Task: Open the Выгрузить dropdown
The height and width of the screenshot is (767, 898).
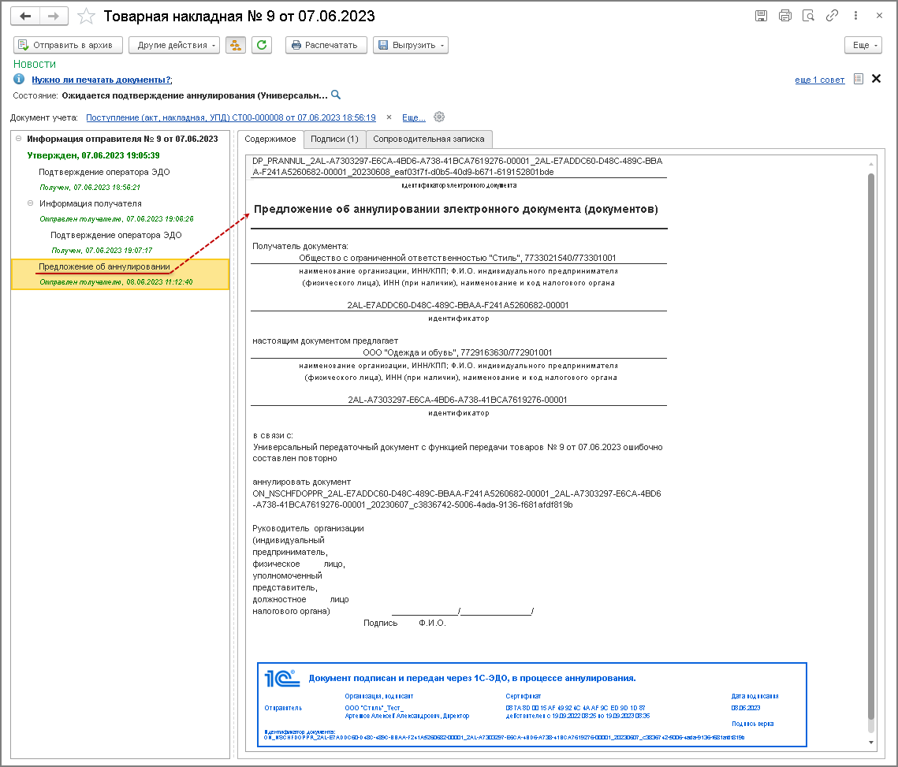Action: pos(411,45)
